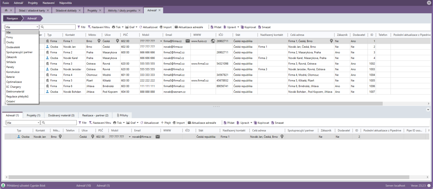Collapse the upper Vše filter combo box
Image resolution: width=433 pixels, height=189 pixels.
(37, 27)
